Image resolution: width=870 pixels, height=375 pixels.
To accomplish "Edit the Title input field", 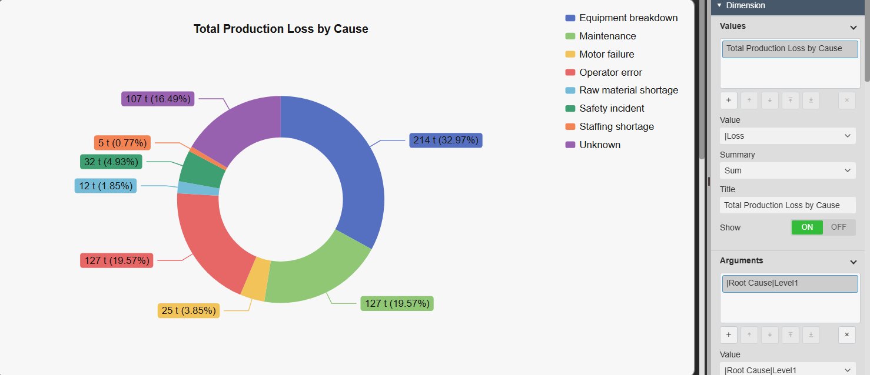I will (788, 205).
